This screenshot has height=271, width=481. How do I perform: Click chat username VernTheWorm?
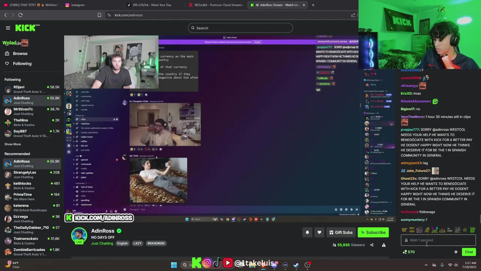click(x=412, y=117)
